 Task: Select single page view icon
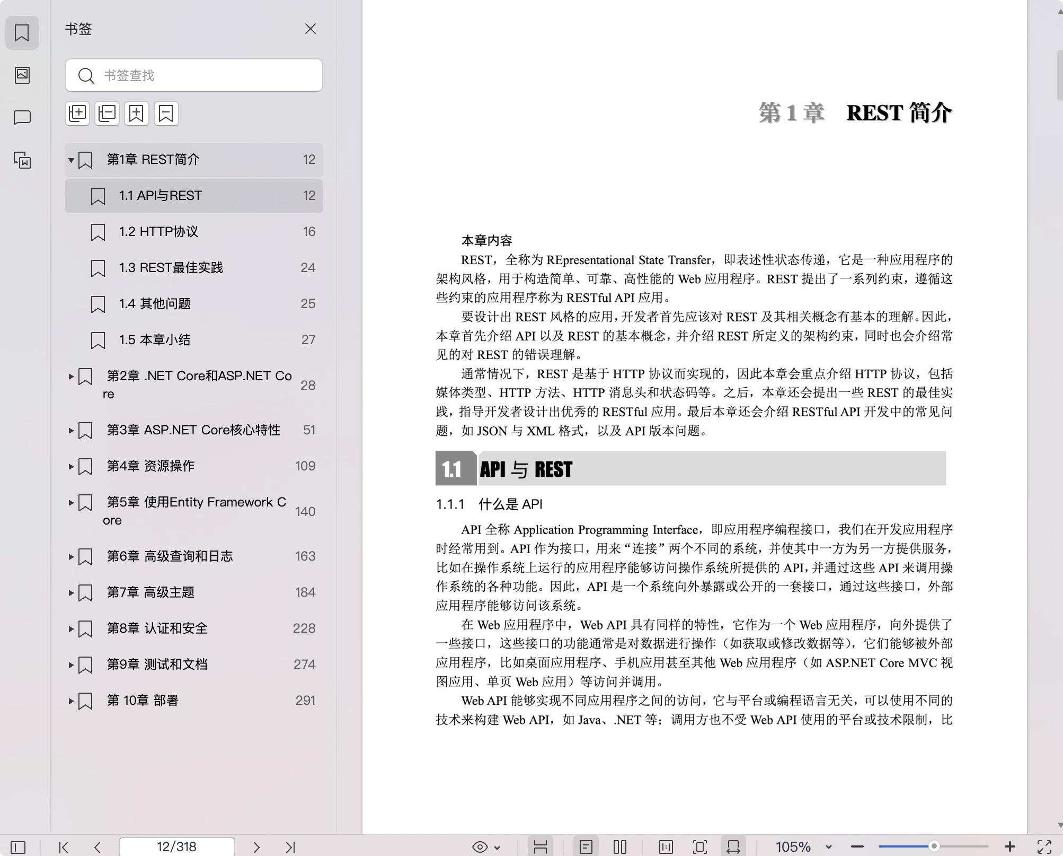(x=586, y=847)
